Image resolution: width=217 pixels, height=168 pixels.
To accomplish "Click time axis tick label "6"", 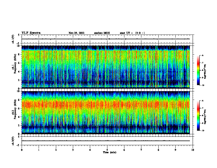I will pyautogui.click(x=124, y=150).
